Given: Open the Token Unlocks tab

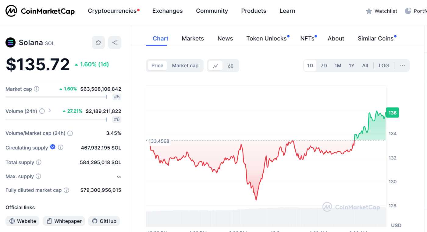Looking at the screenshot, I should tap(266, 38).
